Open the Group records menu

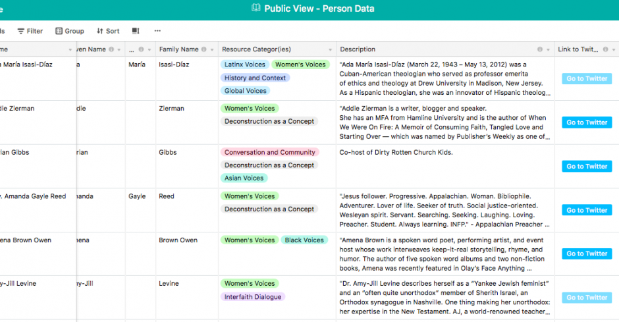(70, 31)
